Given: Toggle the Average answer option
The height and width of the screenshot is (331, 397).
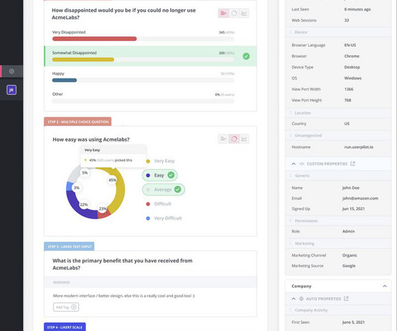Looking at the screenshot, I should point(163,189).
